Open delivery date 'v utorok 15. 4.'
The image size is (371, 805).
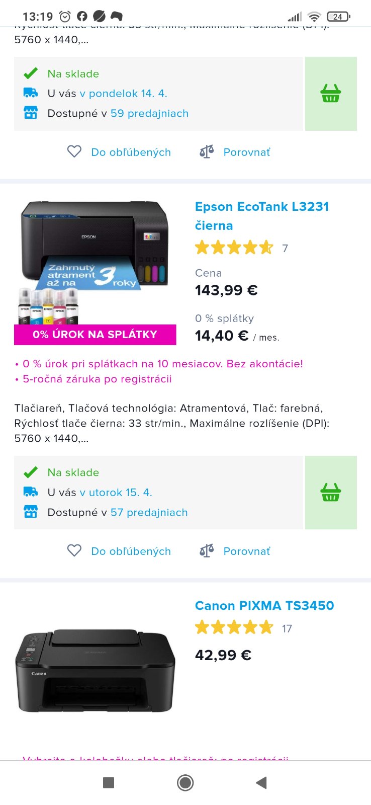[x=116, y=493]
